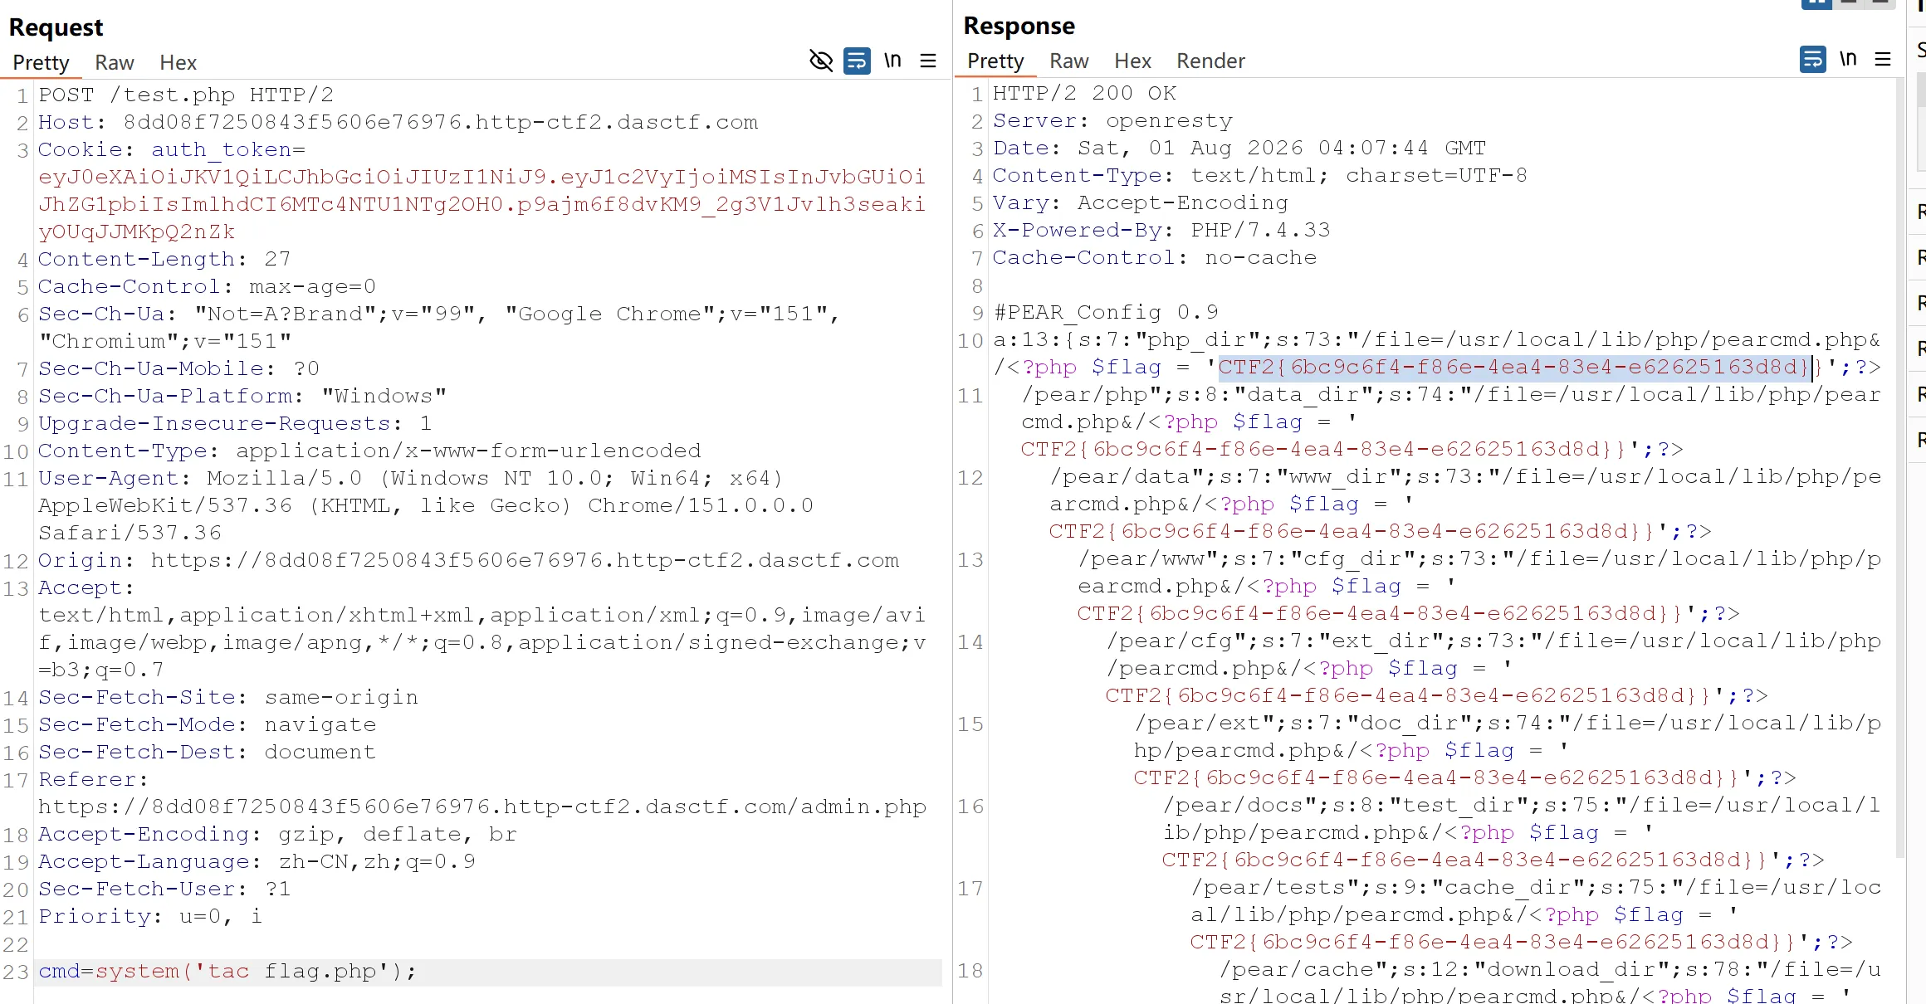Open hamburger options menu in Response panel

tap(1883, 60)
